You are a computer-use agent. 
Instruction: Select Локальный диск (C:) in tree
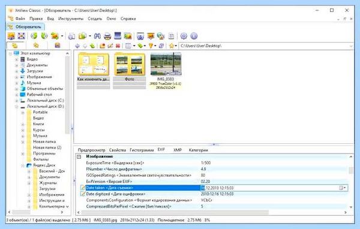click(46, 101)
